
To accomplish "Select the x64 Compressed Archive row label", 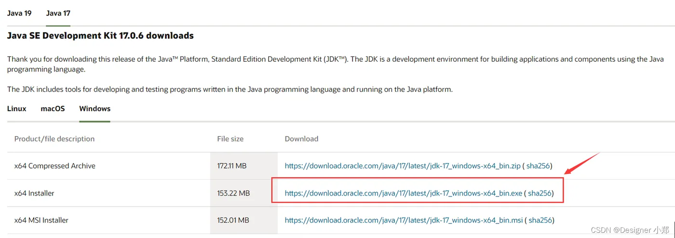I will (x=55, y=166).
